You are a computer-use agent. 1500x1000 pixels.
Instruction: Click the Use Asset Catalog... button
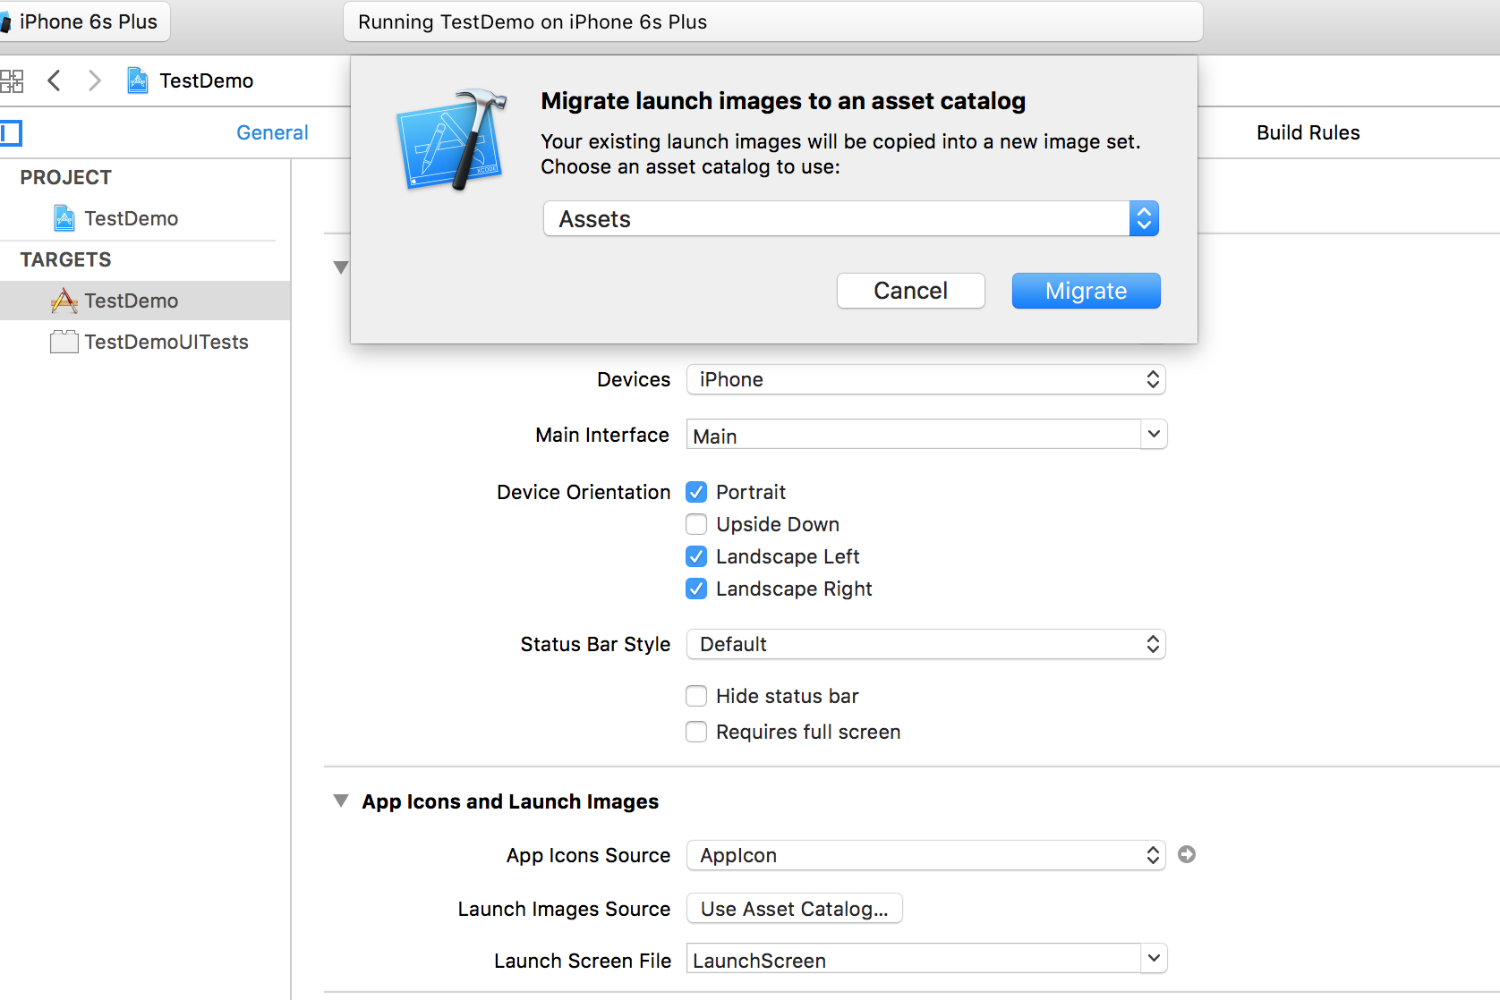click(x=795, y=909)
